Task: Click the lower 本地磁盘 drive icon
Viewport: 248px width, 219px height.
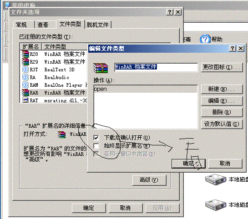Action: (x=216, y=205)
